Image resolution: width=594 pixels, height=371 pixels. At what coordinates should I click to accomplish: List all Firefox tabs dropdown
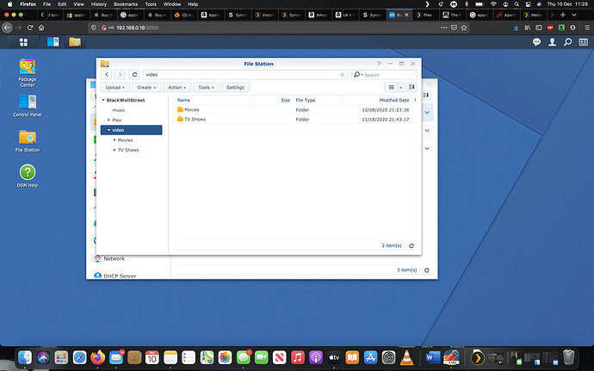[574, 15]
